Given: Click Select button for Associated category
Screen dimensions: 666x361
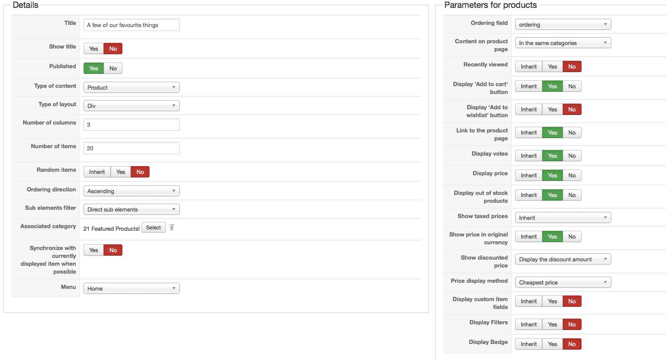Looking at the screenshot, I should point(153,228).
